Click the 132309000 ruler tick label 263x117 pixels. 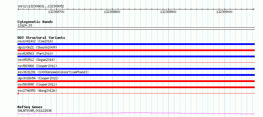[x=224, y=12]
